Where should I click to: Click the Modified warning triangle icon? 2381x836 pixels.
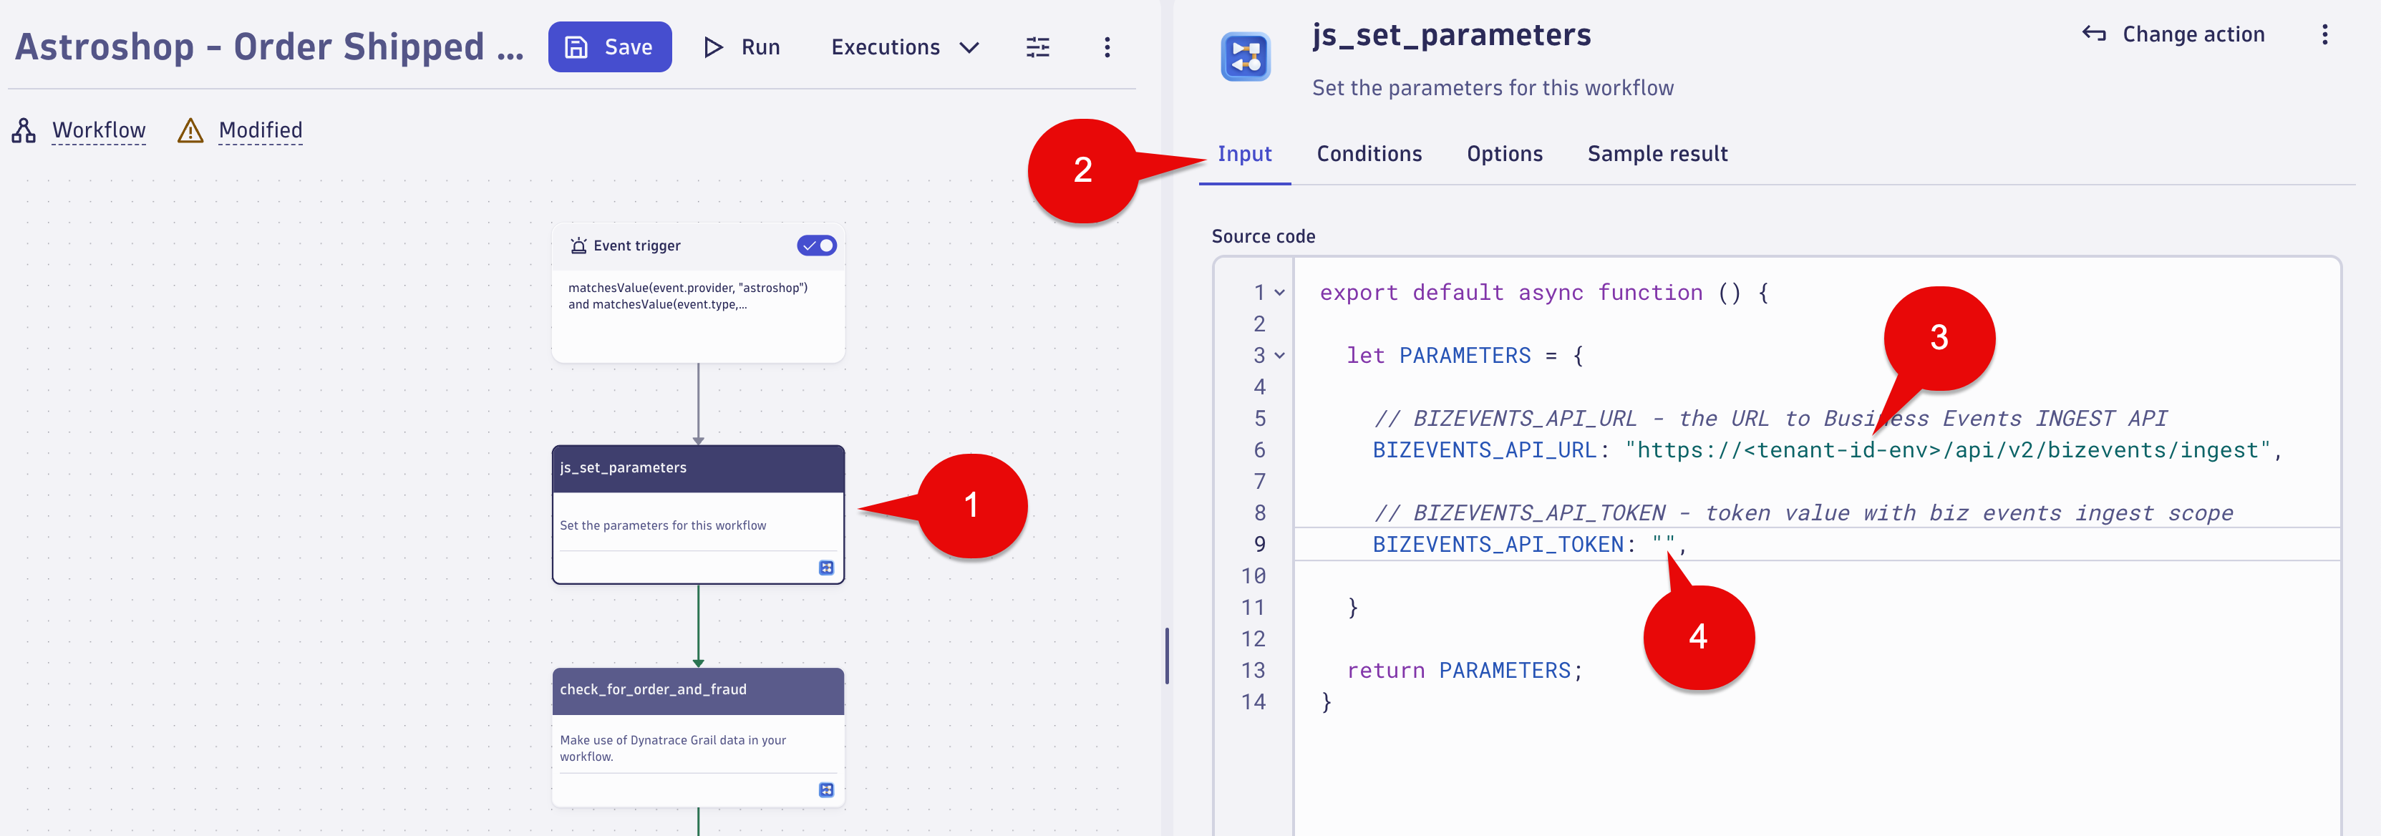(x=190, y=130)
